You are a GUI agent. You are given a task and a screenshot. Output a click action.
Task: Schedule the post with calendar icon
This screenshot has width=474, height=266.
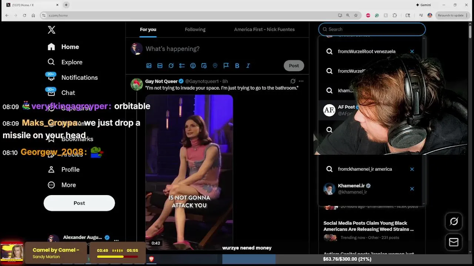pyautogui.click(x=204, y=66)
